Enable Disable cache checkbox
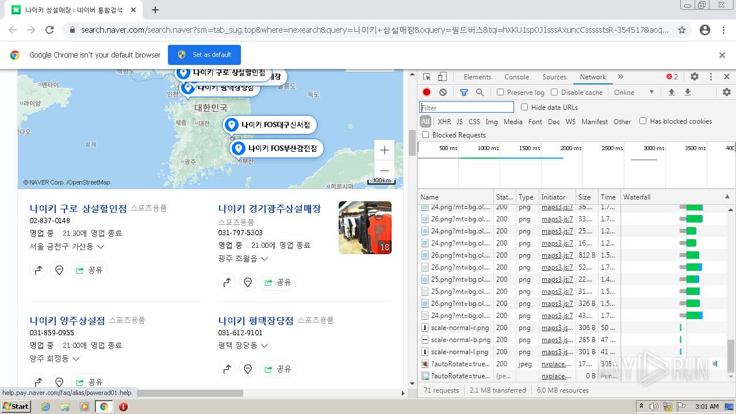The width and height of the screenshot is (736, 414). tap(554, 92)
